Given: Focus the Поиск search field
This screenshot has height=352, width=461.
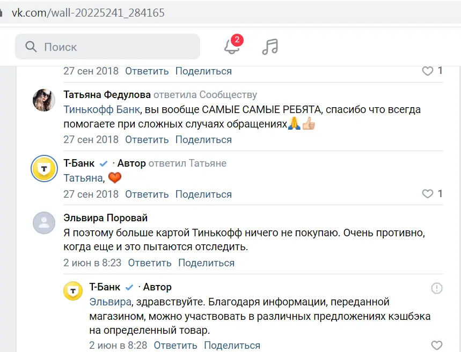Looking at the screenshot, I should 108,47.
